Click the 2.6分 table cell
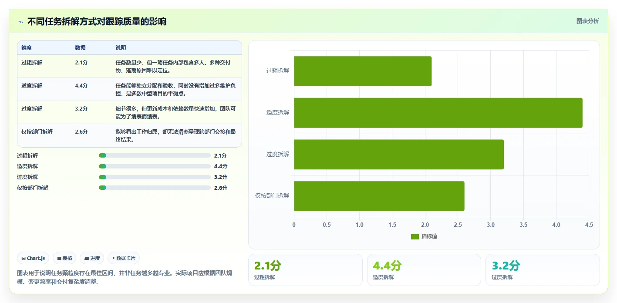The image size is (617, 303). coord(81,132)
